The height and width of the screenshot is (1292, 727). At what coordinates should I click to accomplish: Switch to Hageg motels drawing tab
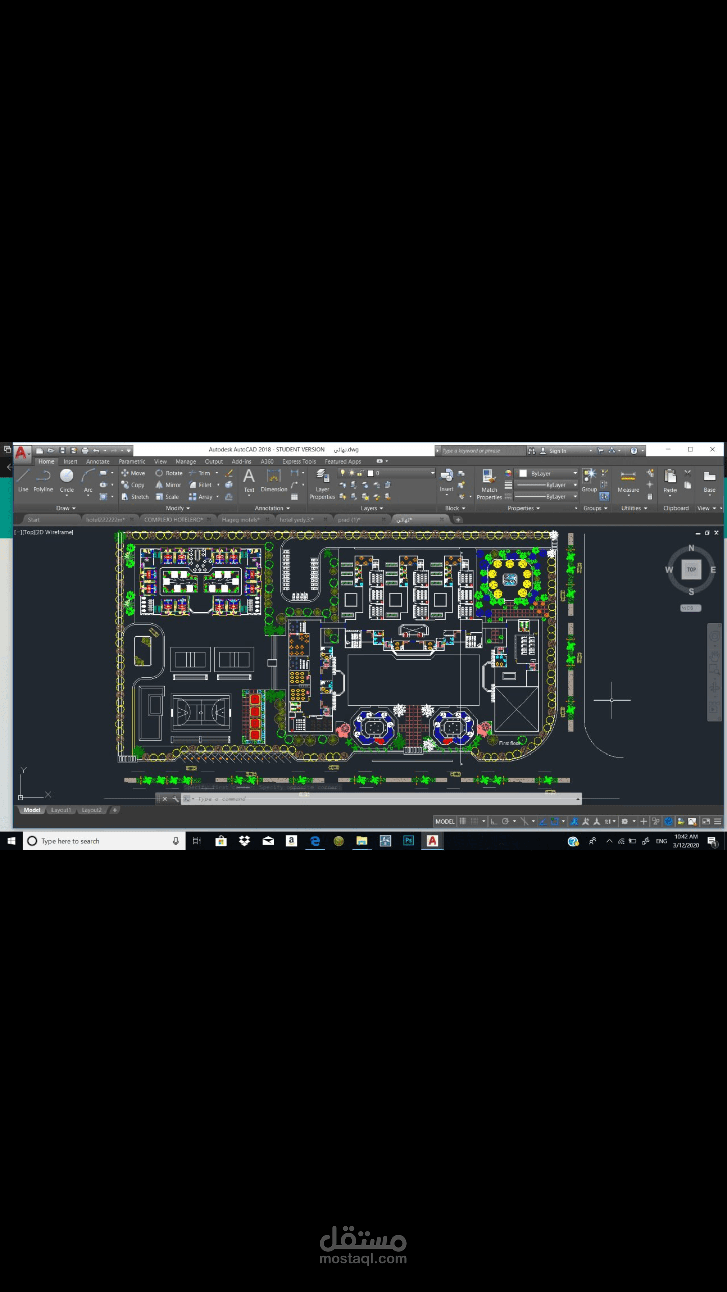[x=240, y=520]
